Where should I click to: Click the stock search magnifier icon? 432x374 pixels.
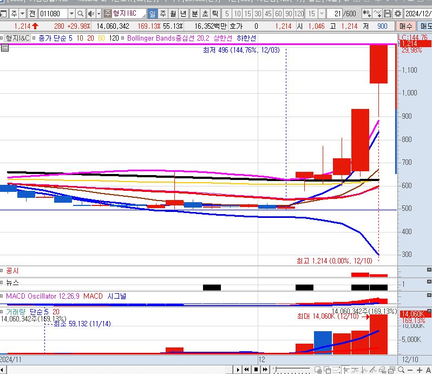(81, 14)
